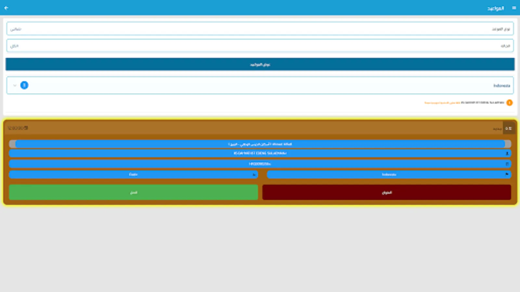Click the blue count badge in the Indonesia row
This screenshot has height=292, width=520.
click(24, 85)
